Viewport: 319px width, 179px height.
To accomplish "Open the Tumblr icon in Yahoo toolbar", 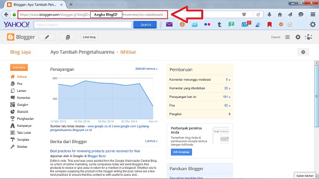I will click(x=220, y=25).
